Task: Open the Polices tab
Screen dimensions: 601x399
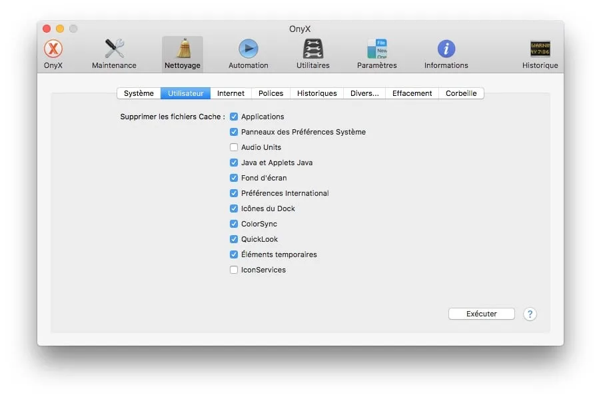Action: tap(271, 93)
